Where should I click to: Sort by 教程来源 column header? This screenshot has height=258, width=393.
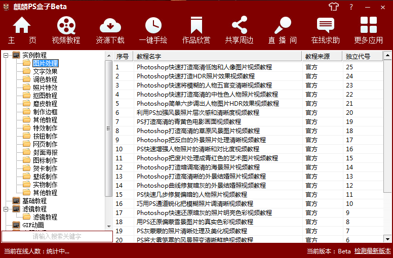pyautogui.click(x=322, y=56)
